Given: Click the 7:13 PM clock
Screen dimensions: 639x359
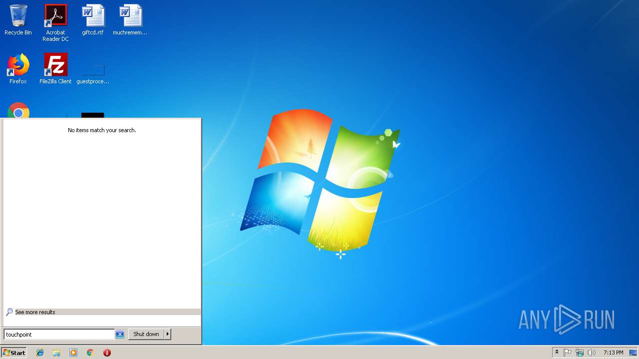Looking at the screenshot, I should coord(613,353).
